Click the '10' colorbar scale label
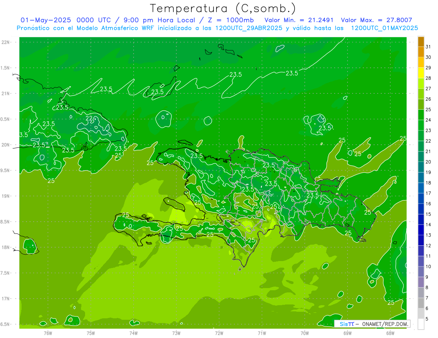Screen dimensions: 438x338 click(x=429, y=267)
